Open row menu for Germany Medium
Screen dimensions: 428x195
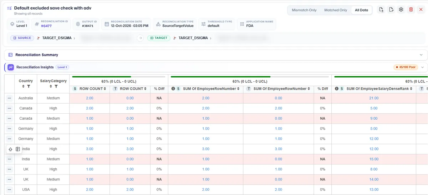(9, 139)
